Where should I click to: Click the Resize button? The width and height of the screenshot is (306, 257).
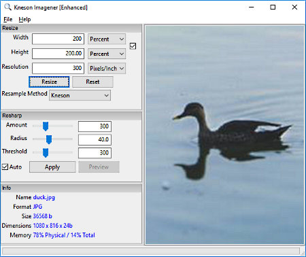pyautogui.click(x=49, y=82)
